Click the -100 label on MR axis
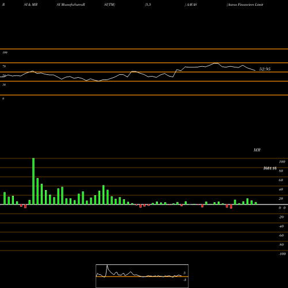The height and width of the screenshot is (288, 288). coord(282,254)
